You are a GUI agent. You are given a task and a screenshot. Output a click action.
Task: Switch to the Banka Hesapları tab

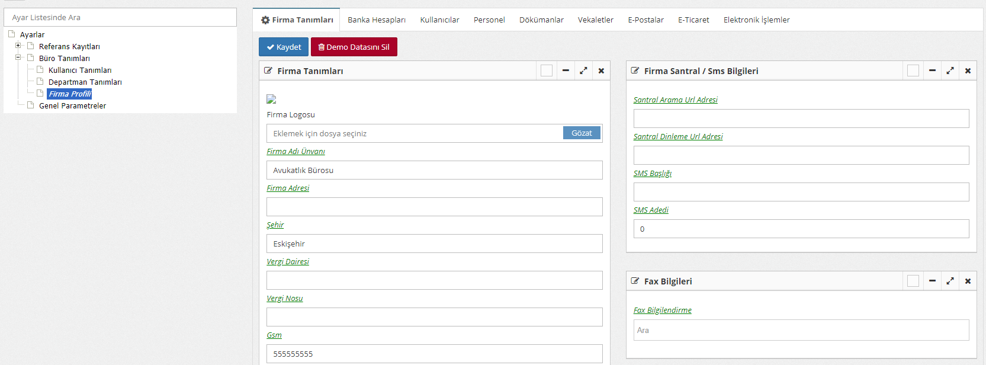(376, 20)
